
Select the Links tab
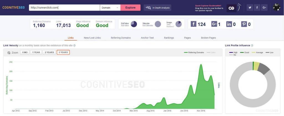pyautogui.click(x=71, y=38)
